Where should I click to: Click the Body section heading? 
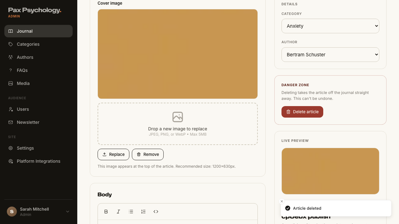(105, 194)
